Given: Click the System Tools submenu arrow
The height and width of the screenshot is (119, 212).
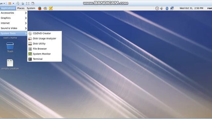Looking at the screenshot, I should (x=26, y=33).
